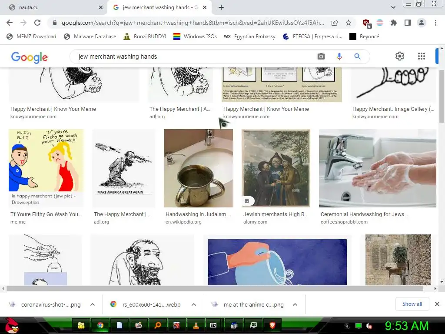This screenshot has width=445, height=334.
Task: Open the Google apps grid
Action: 422,56
